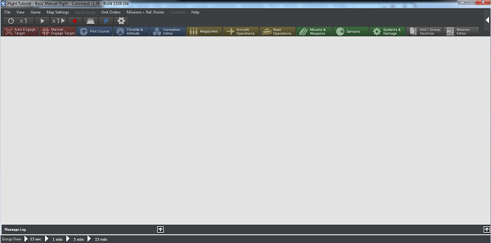Pop out Message Log with center up-arrow icon
Image resolution: width=491 pixels, height=243 pixels.
(x=160, y=229)
